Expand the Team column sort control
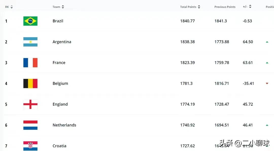The image size is (274, 151). (x=62, y=7)
